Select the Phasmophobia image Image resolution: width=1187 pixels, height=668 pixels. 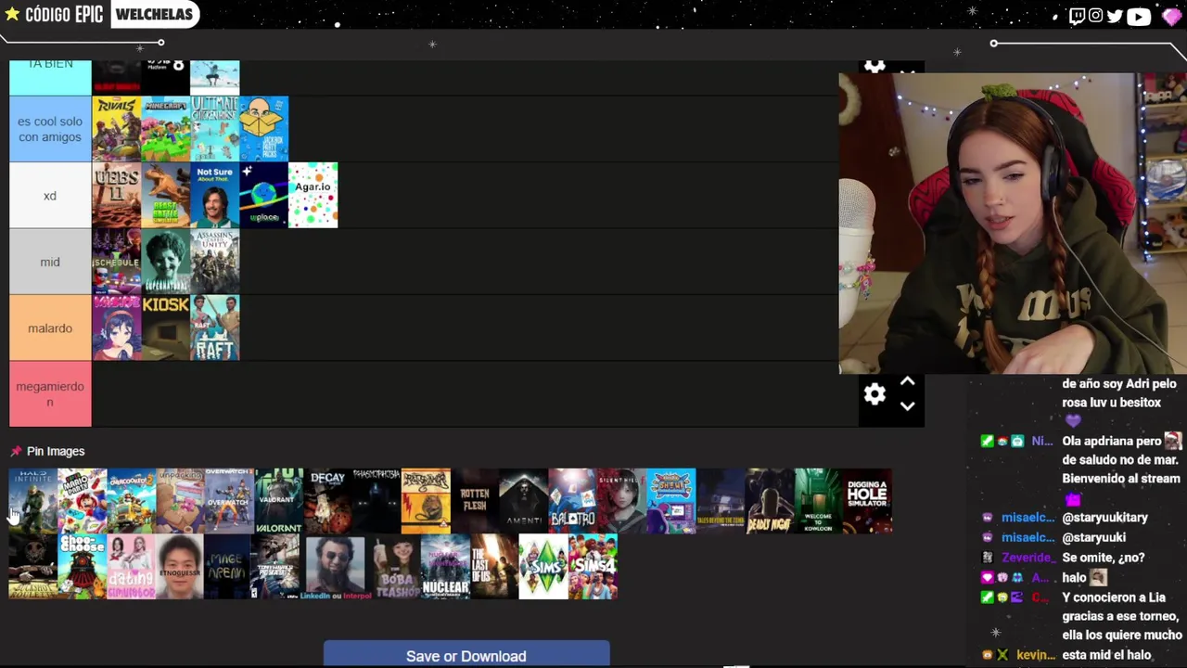pyautogui.click(x=377, y=501)
